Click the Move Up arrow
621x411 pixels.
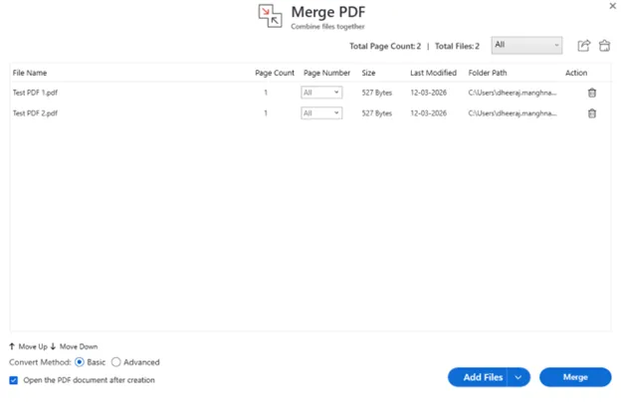[13, 346]
